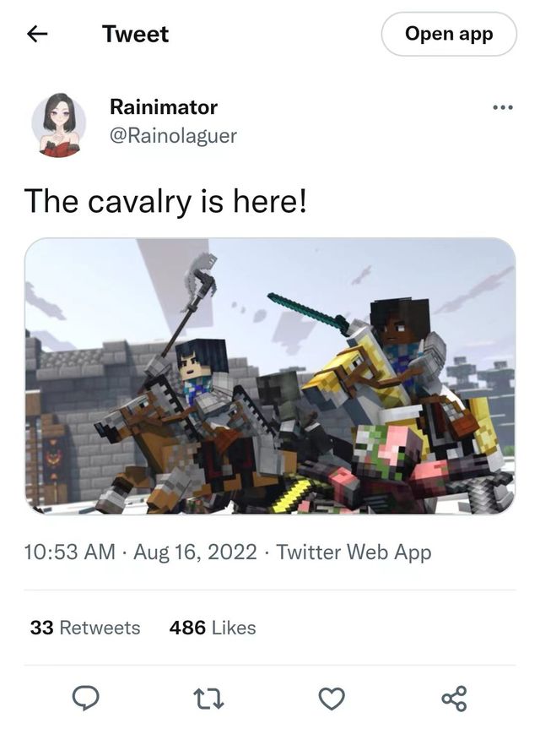The image size is (540, 729).
Task: Open Rainimator's profile avatar picture
Action: (x=59, y=125)
